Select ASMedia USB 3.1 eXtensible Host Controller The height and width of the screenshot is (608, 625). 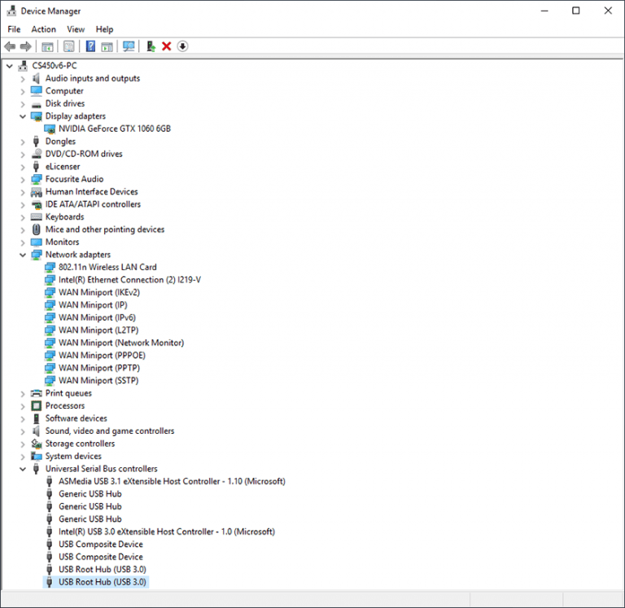(x=172, y=481)
